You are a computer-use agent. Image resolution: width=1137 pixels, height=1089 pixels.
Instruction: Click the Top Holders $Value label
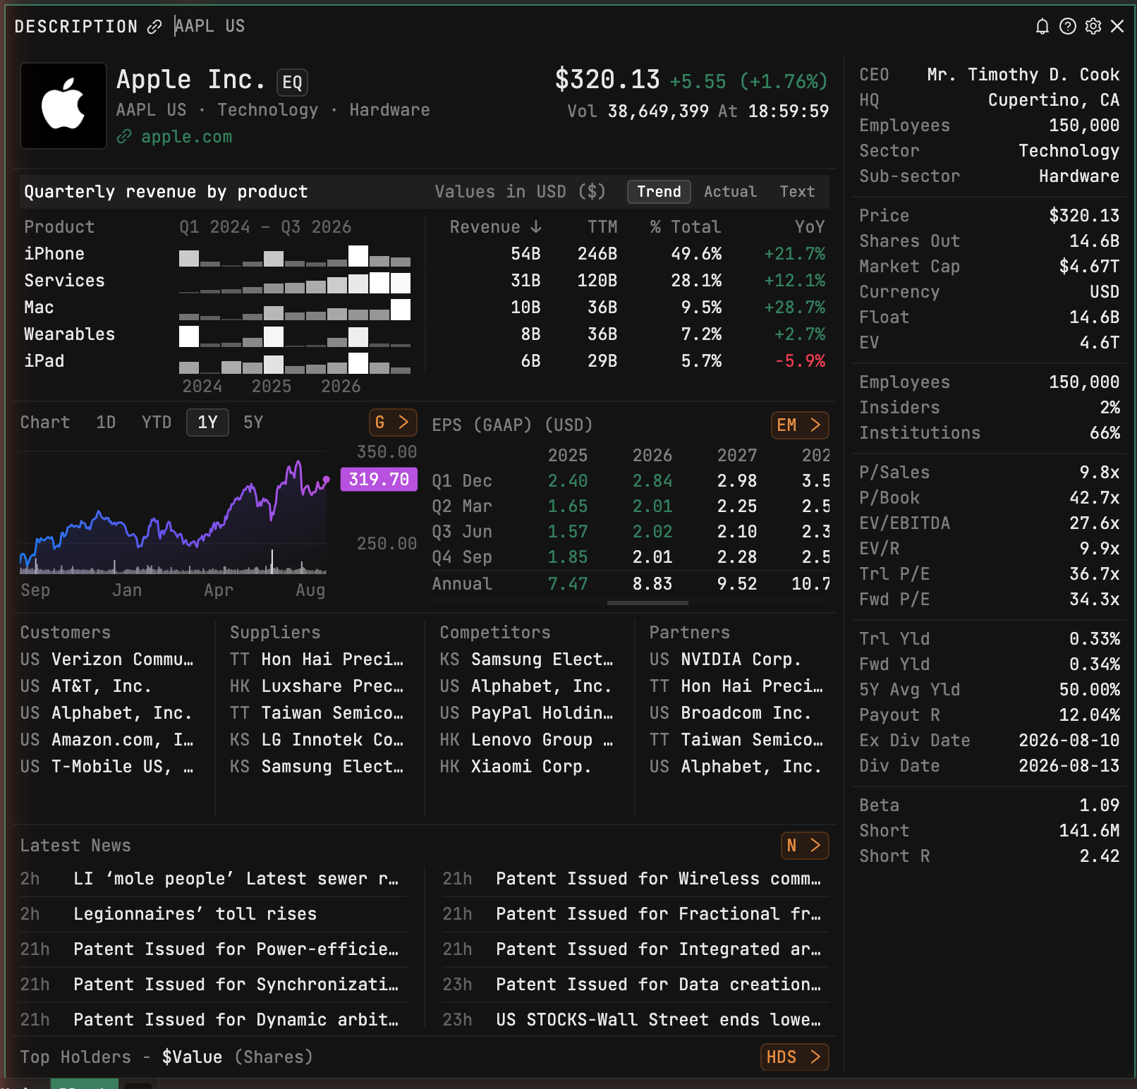coord(192,1057)
